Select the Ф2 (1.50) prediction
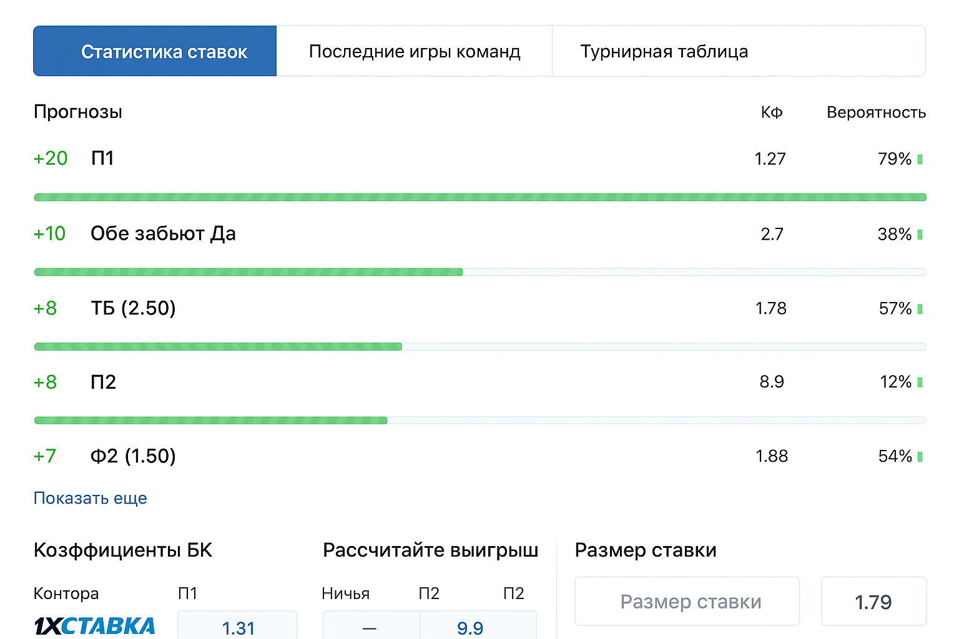The image size is (959, 639). tap(133, 456)
